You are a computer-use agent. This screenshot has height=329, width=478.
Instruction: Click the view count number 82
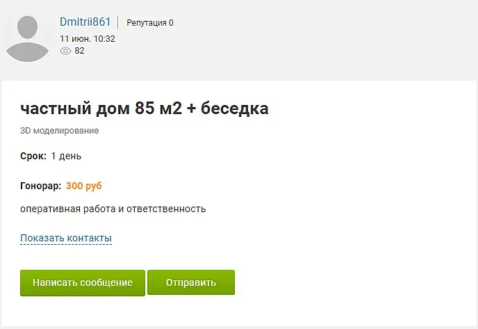[80, 51]
